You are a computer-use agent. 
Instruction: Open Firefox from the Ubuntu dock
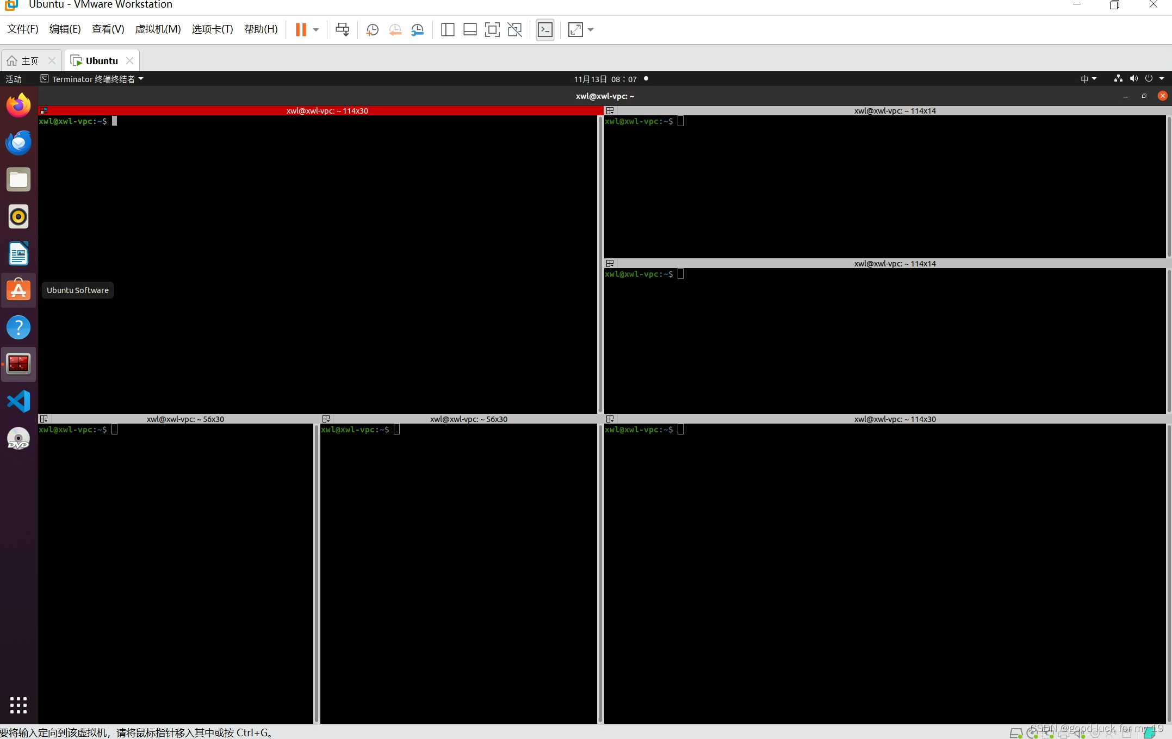pyautogui.click(x=18, y=105)
